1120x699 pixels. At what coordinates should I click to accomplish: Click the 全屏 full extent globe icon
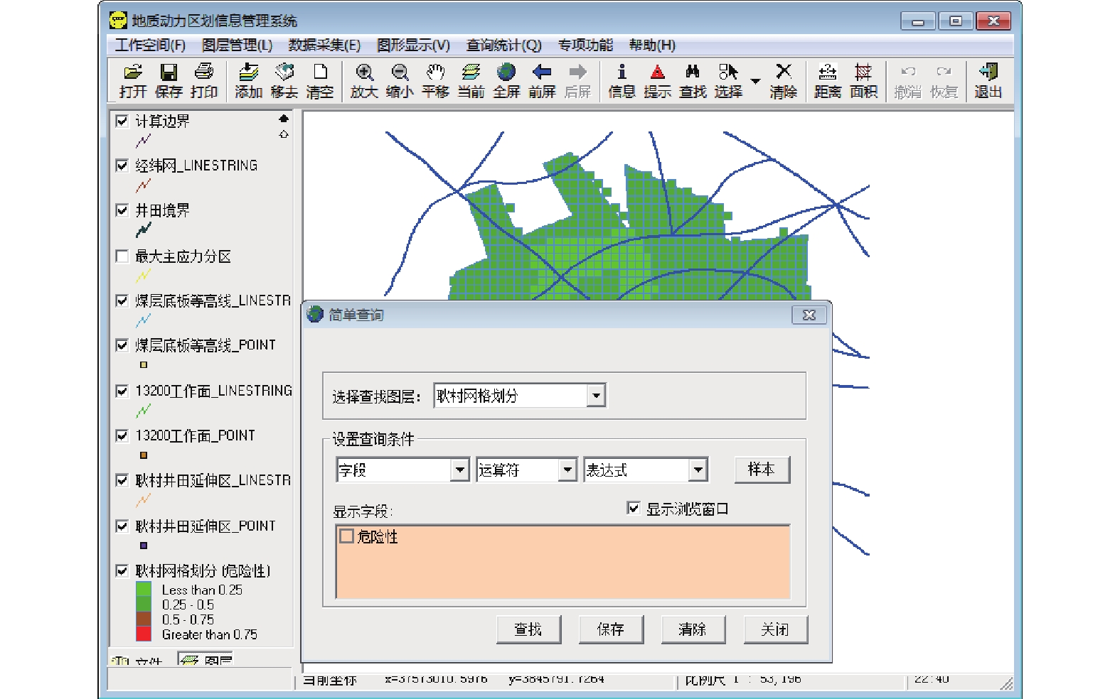click(x=506, y=80)
